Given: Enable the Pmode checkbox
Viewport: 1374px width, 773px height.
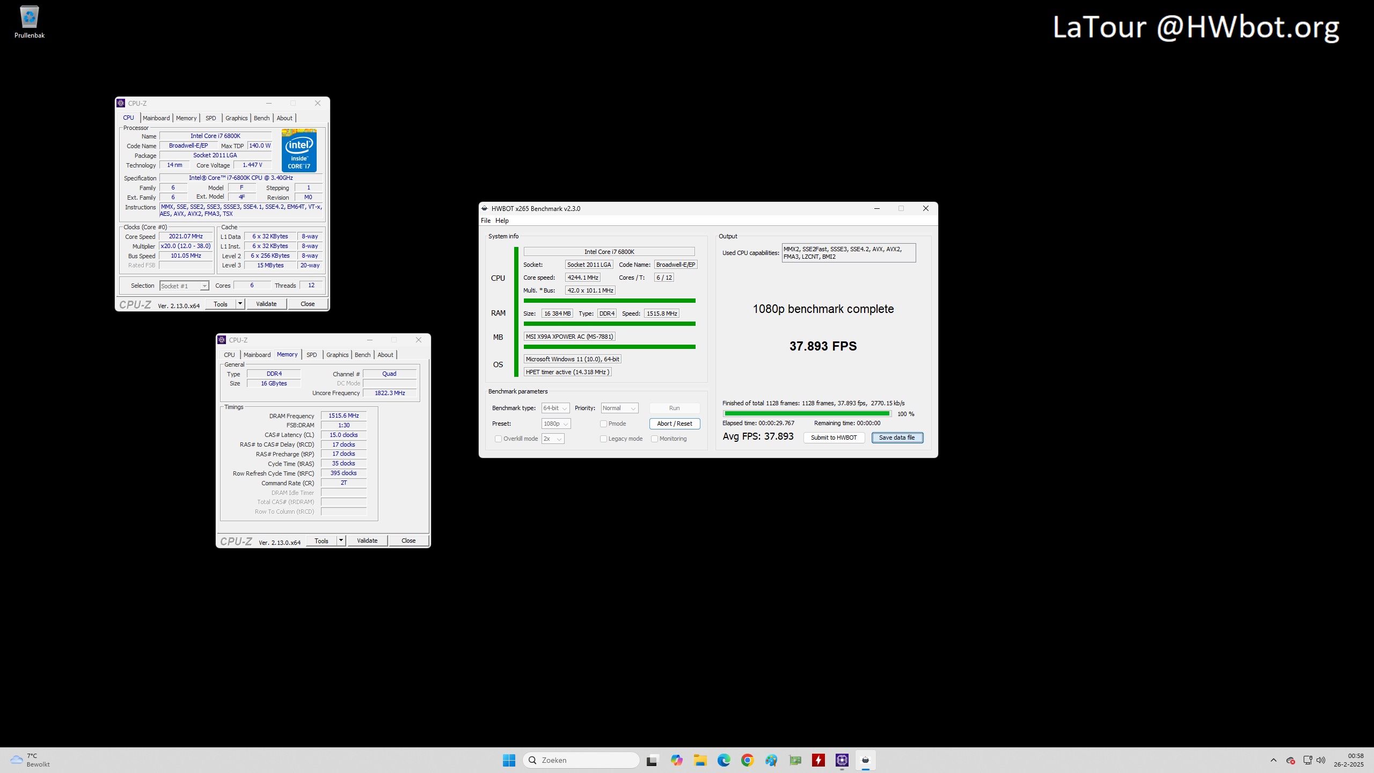Looking at the screenshot, I should pos(603,424).
